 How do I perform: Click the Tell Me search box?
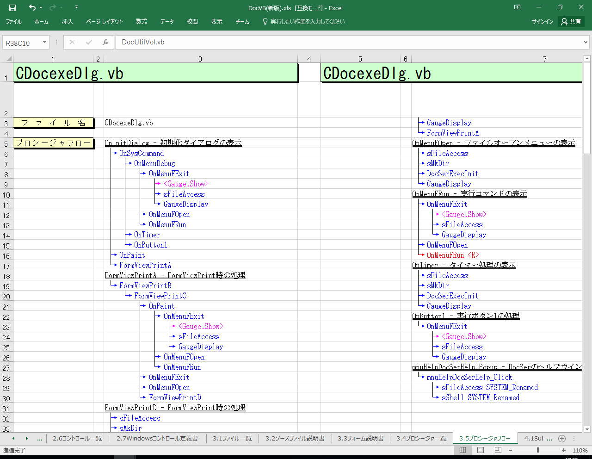pyautogui.click(x=304, y=22)
